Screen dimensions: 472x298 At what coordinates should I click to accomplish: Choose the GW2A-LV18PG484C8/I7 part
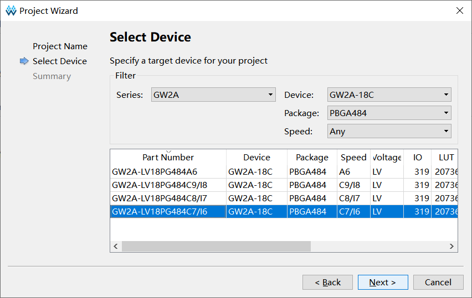point(160,198)
